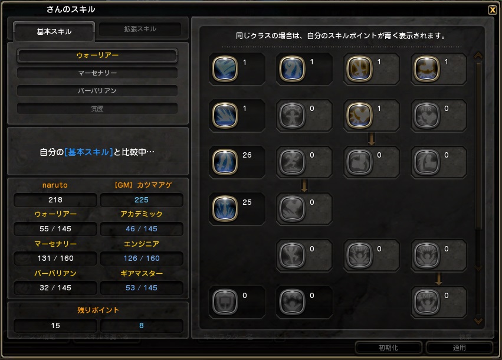502x360 pixels.
Task: Click the greyed running figure skill icon
Action: [292, 162]
